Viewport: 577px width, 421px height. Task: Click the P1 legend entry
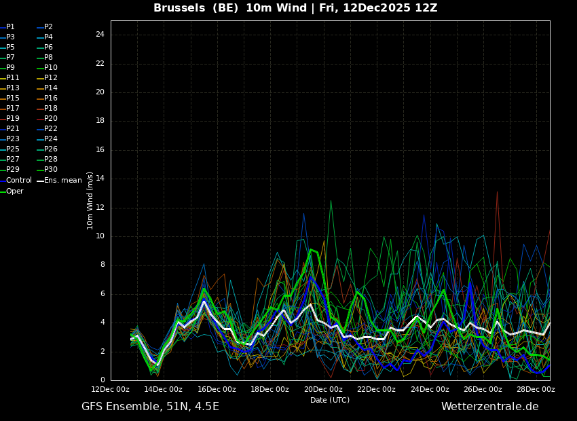[x=10, y=27]
